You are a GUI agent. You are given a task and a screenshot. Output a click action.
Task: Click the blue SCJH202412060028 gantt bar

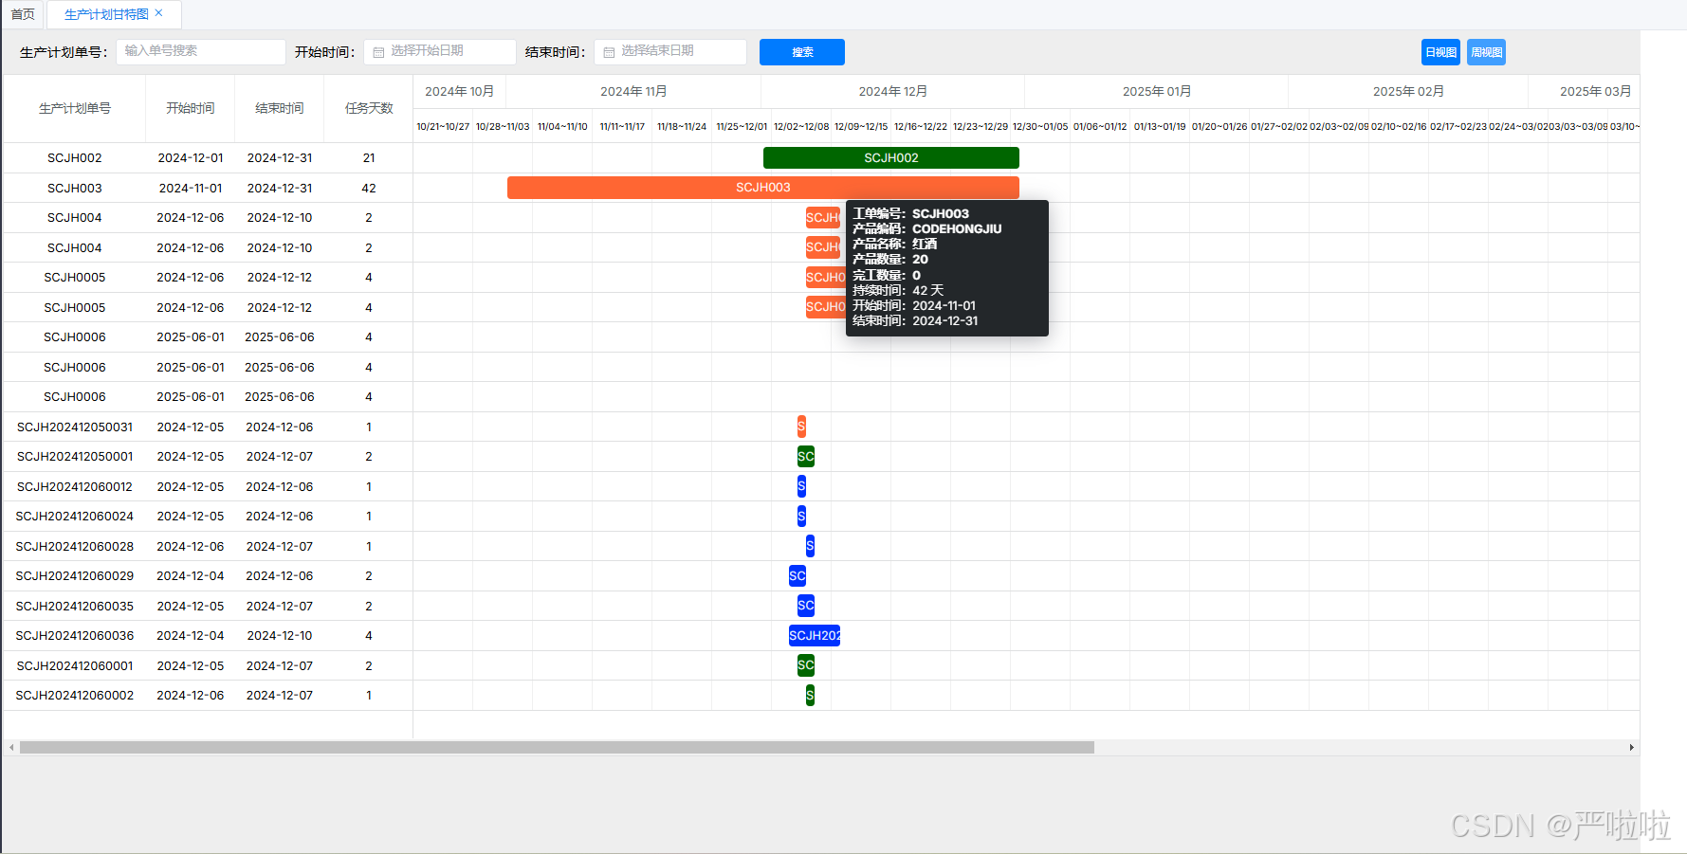pyautogui.click(x=810, y=546)
